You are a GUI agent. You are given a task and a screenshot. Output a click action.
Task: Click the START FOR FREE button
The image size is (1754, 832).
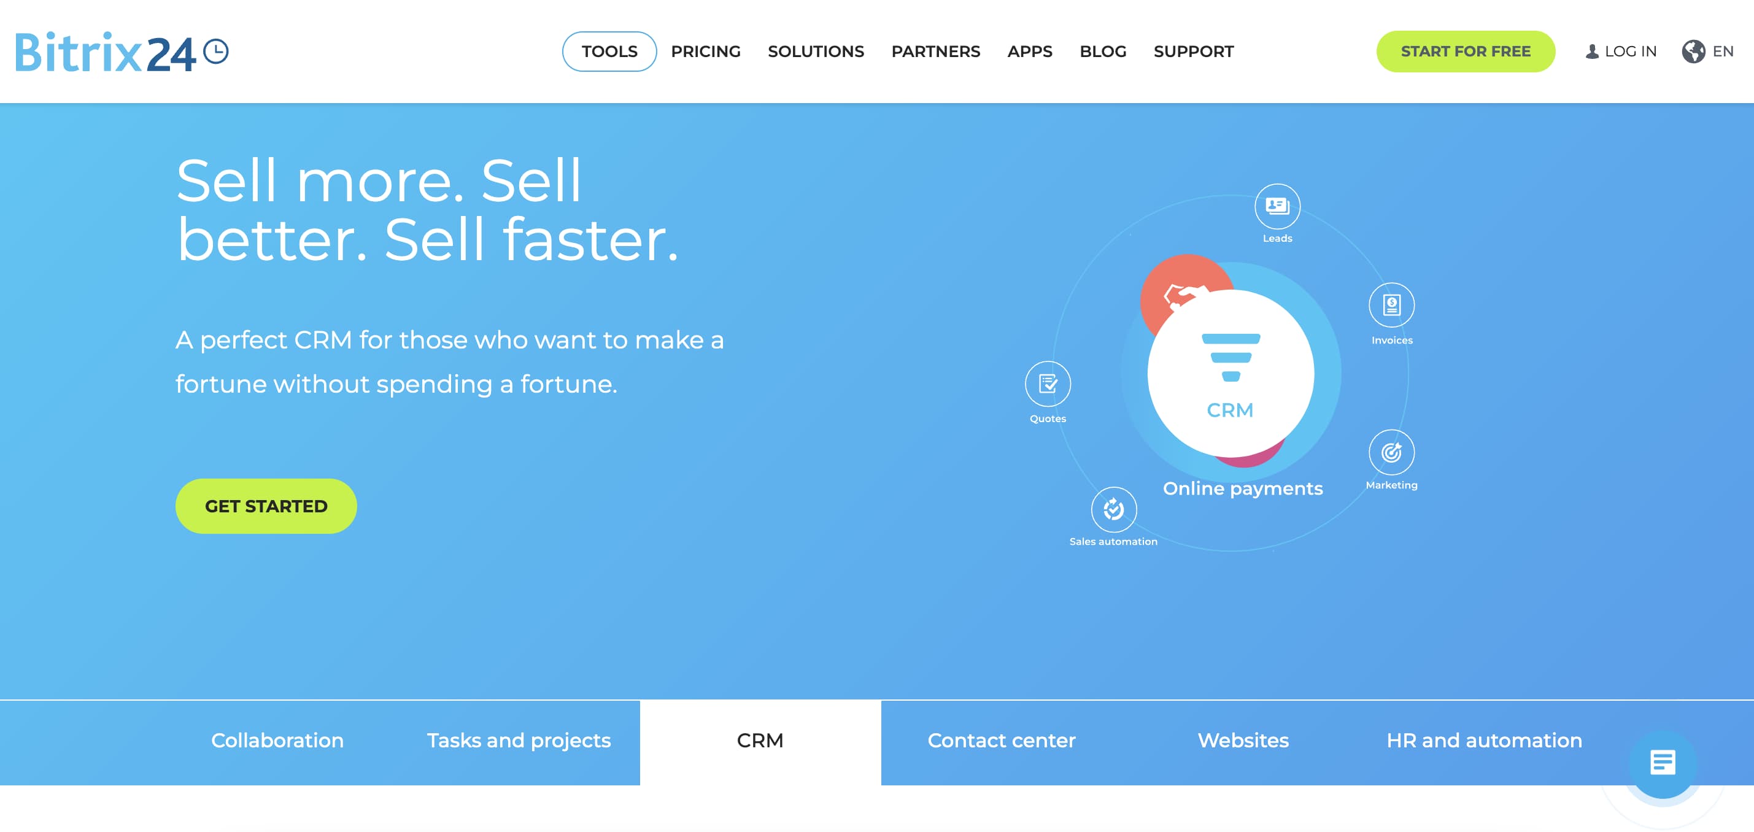1467,50
